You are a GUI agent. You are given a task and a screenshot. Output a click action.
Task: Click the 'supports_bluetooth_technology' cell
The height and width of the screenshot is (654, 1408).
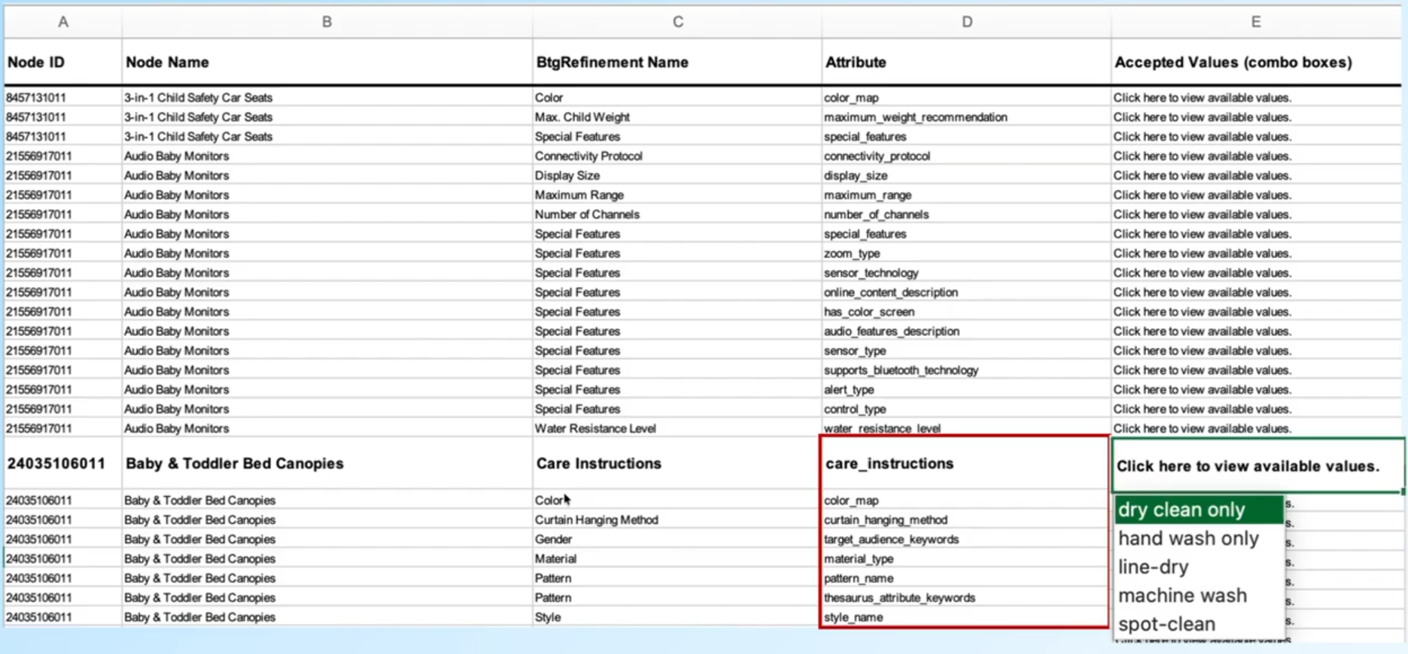tap(901, 371)
